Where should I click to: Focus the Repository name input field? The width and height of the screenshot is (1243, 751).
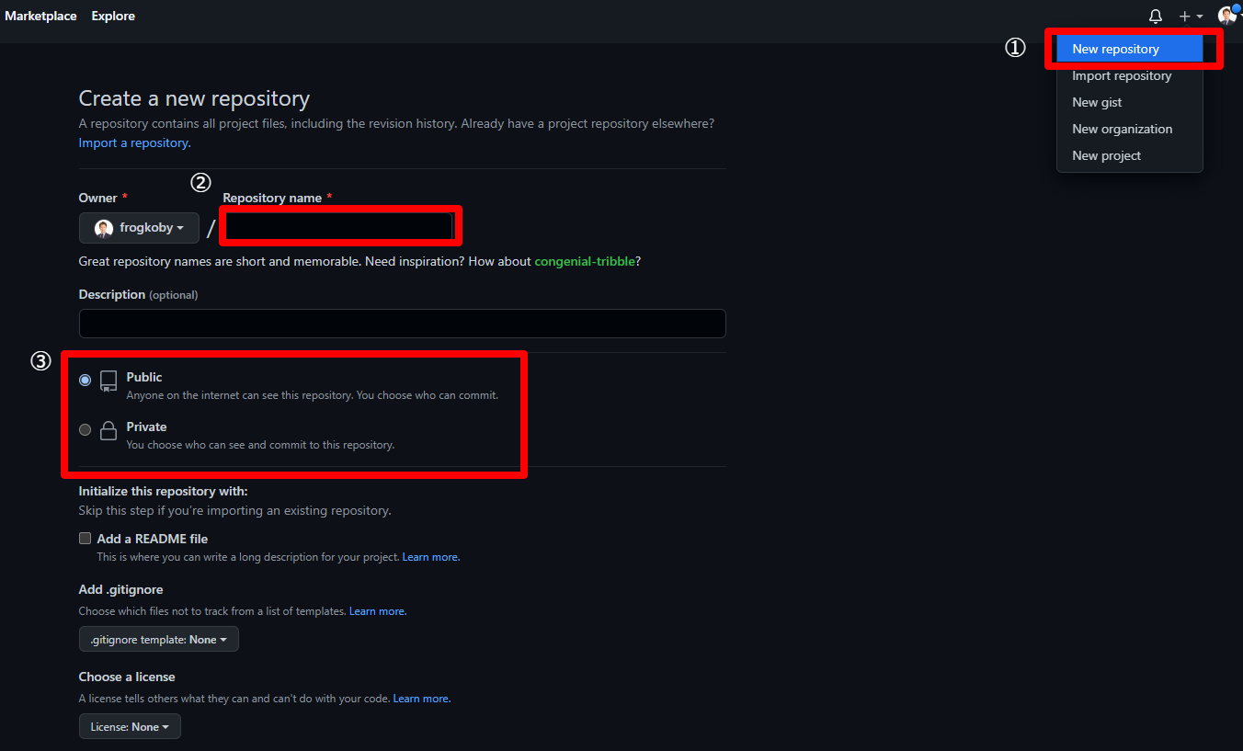tap(340, 226)
